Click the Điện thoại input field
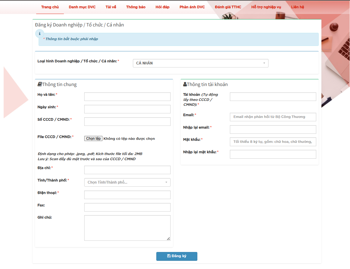This screenshot has height=269, width=350. click(127, 195)
